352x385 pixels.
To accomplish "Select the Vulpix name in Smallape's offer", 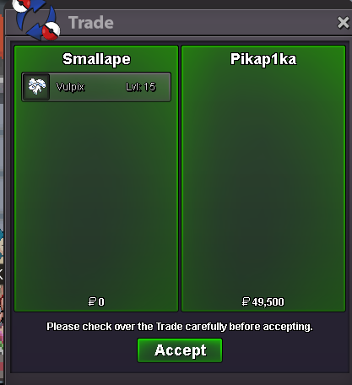I will point(70,87).
